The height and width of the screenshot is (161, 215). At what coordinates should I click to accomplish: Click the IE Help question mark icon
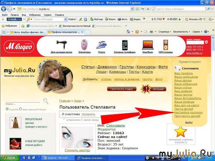tap(206, 32)
